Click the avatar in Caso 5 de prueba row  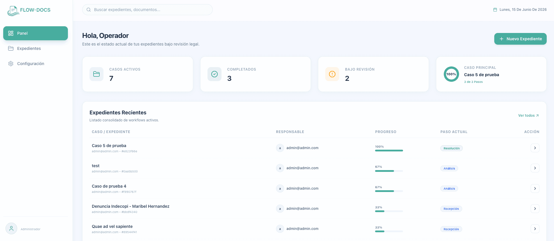pyautogui.click(x=280, y=148)
